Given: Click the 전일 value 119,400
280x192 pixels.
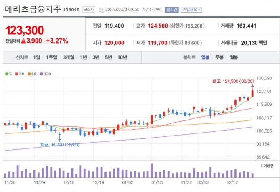Looking at the screenshot, I should (114, 26).
